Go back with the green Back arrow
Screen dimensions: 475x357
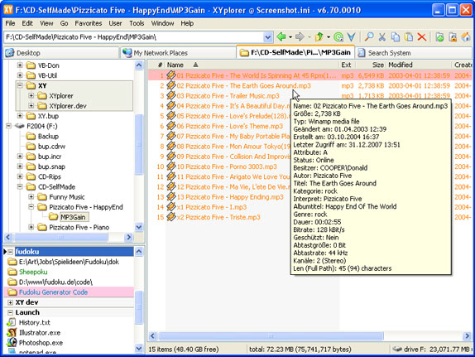281,37
